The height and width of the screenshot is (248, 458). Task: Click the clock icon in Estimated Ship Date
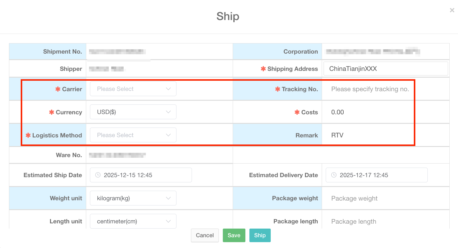tap(98, 175)
